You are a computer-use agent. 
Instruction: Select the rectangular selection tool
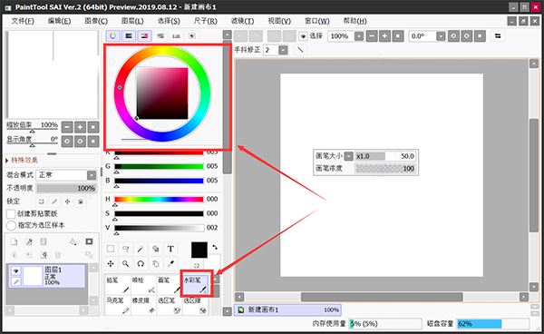111,249
